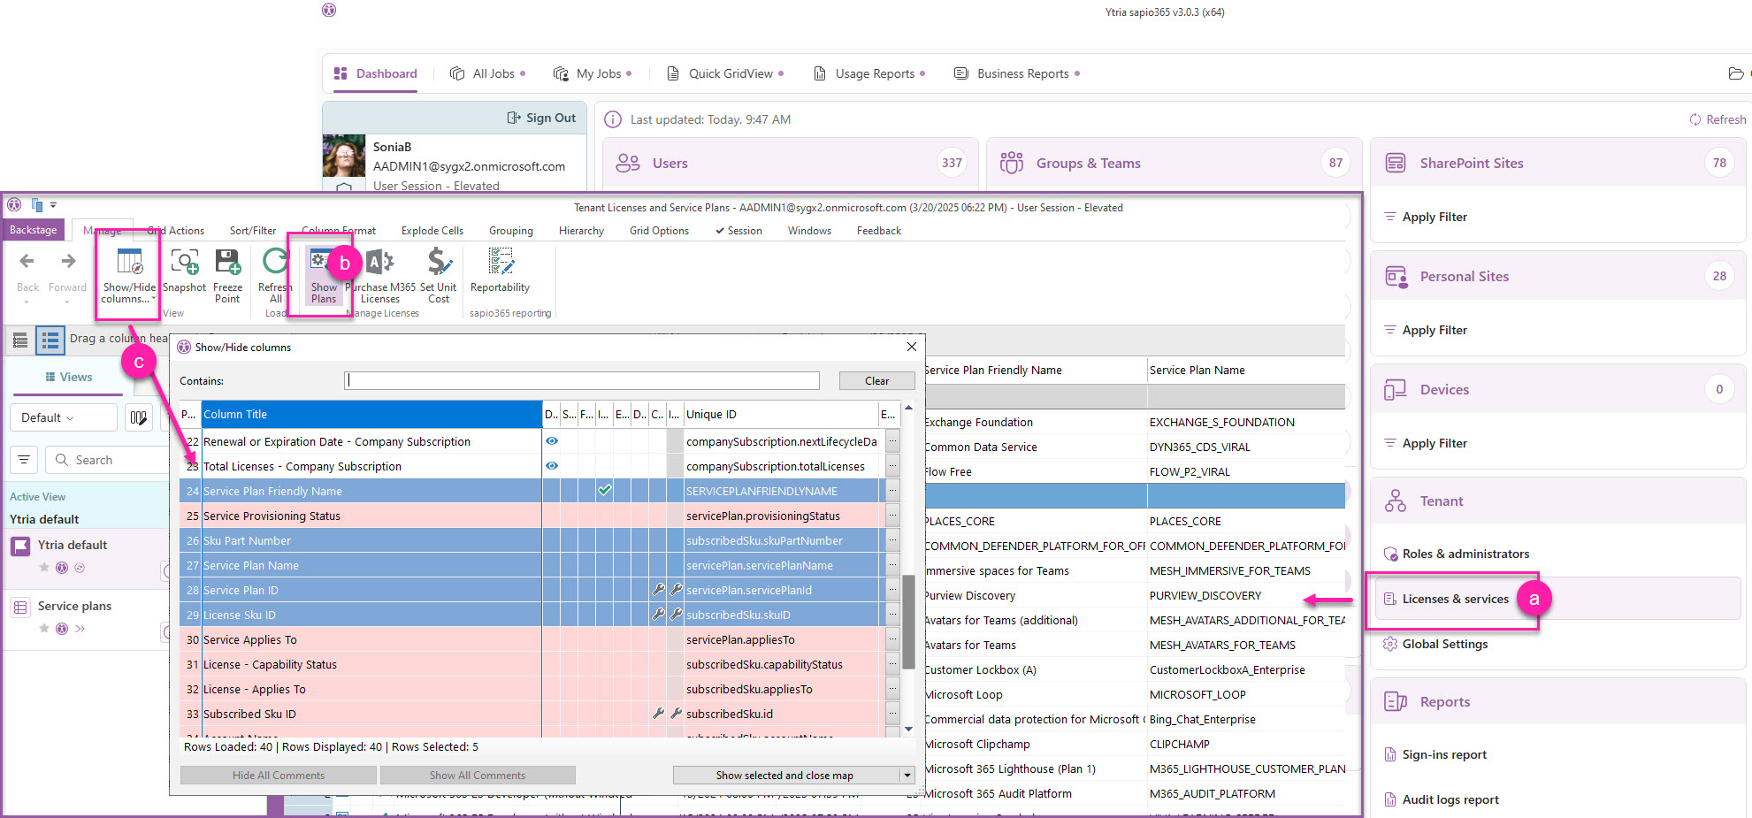Click the wrench icon in Subscribed Sku ID row
The image size is (1752, 818).
point(658,714)
